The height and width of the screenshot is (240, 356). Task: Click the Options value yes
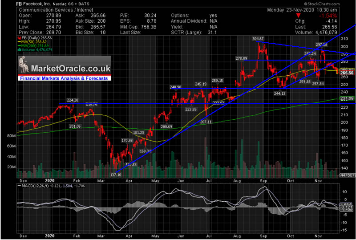(213, 16)
